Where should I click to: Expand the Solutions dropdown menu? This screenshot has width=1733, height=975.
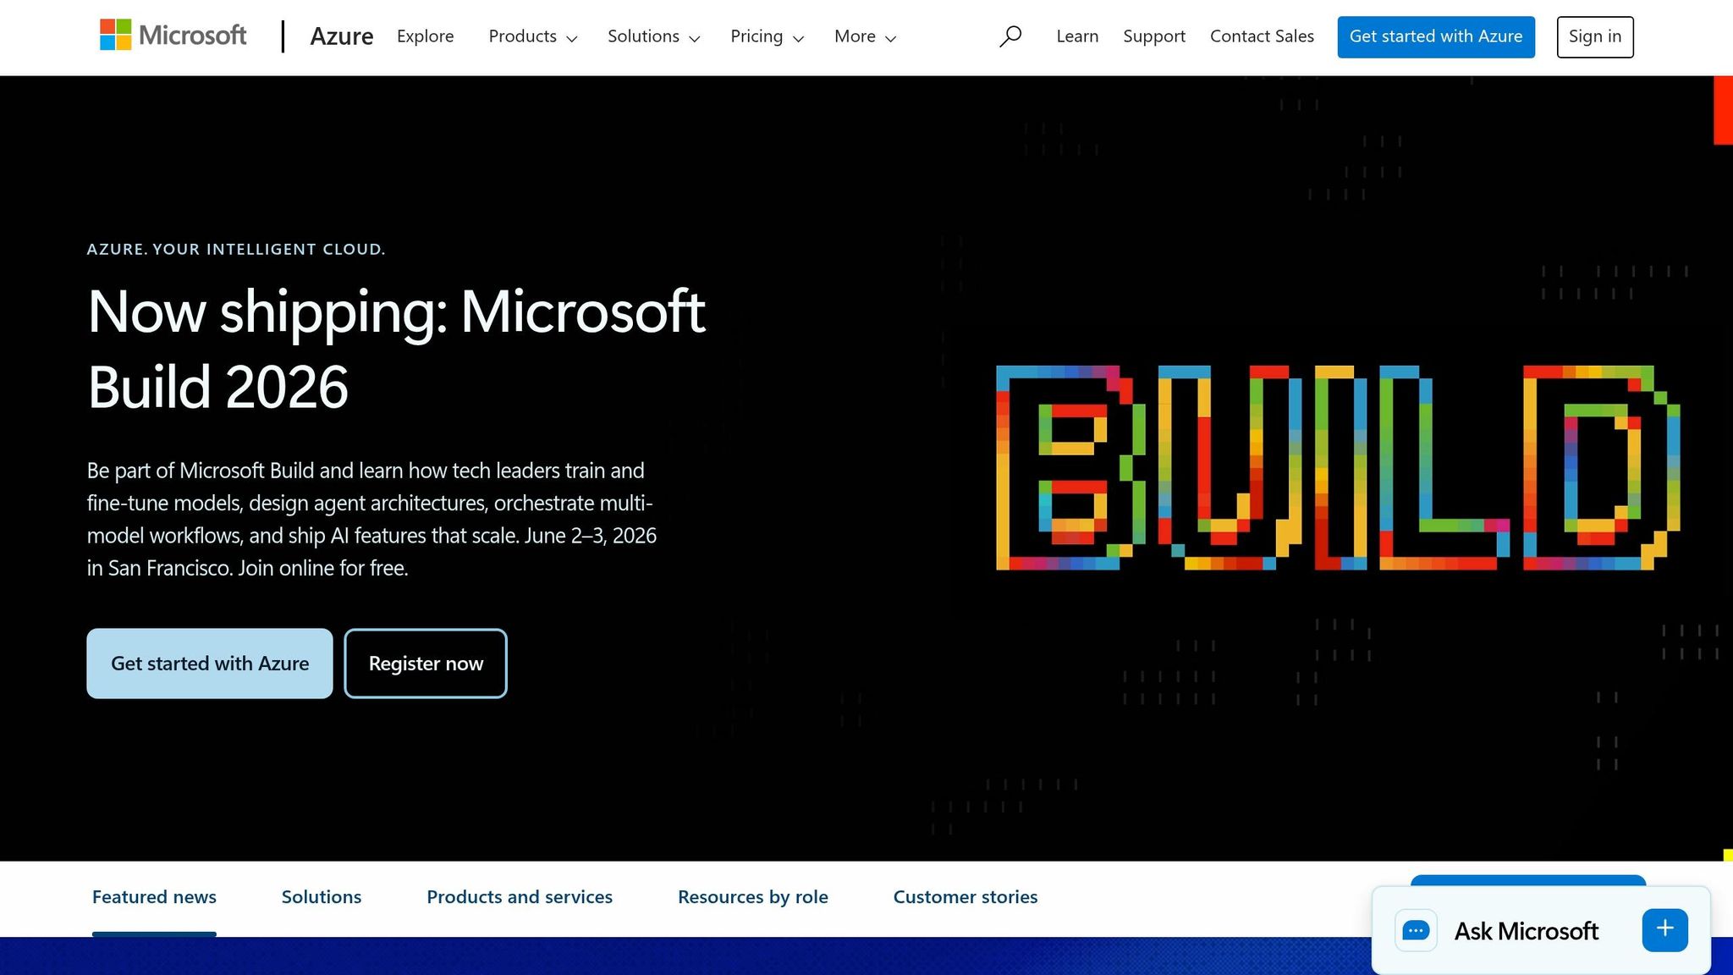point(653,36)
